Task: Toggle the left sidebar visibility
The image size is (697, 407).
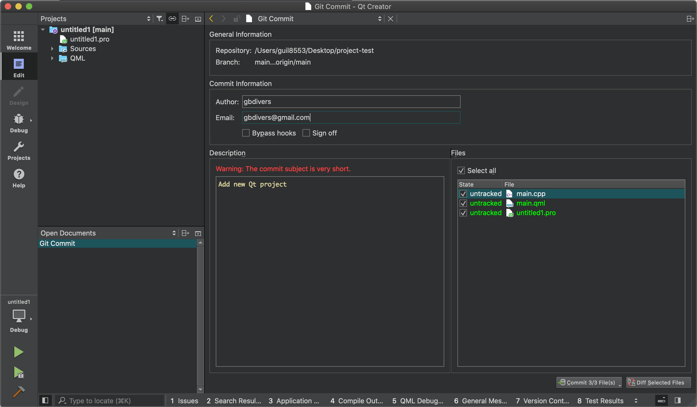Action: [45, 400]
